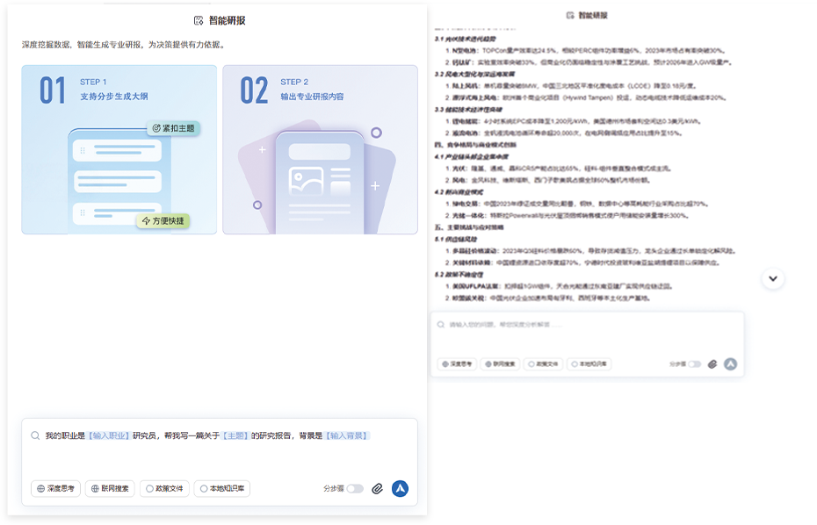817x525 pixels.
Task: Click the 智能研报 header icon in left panel
Action: tap(199, 20)
